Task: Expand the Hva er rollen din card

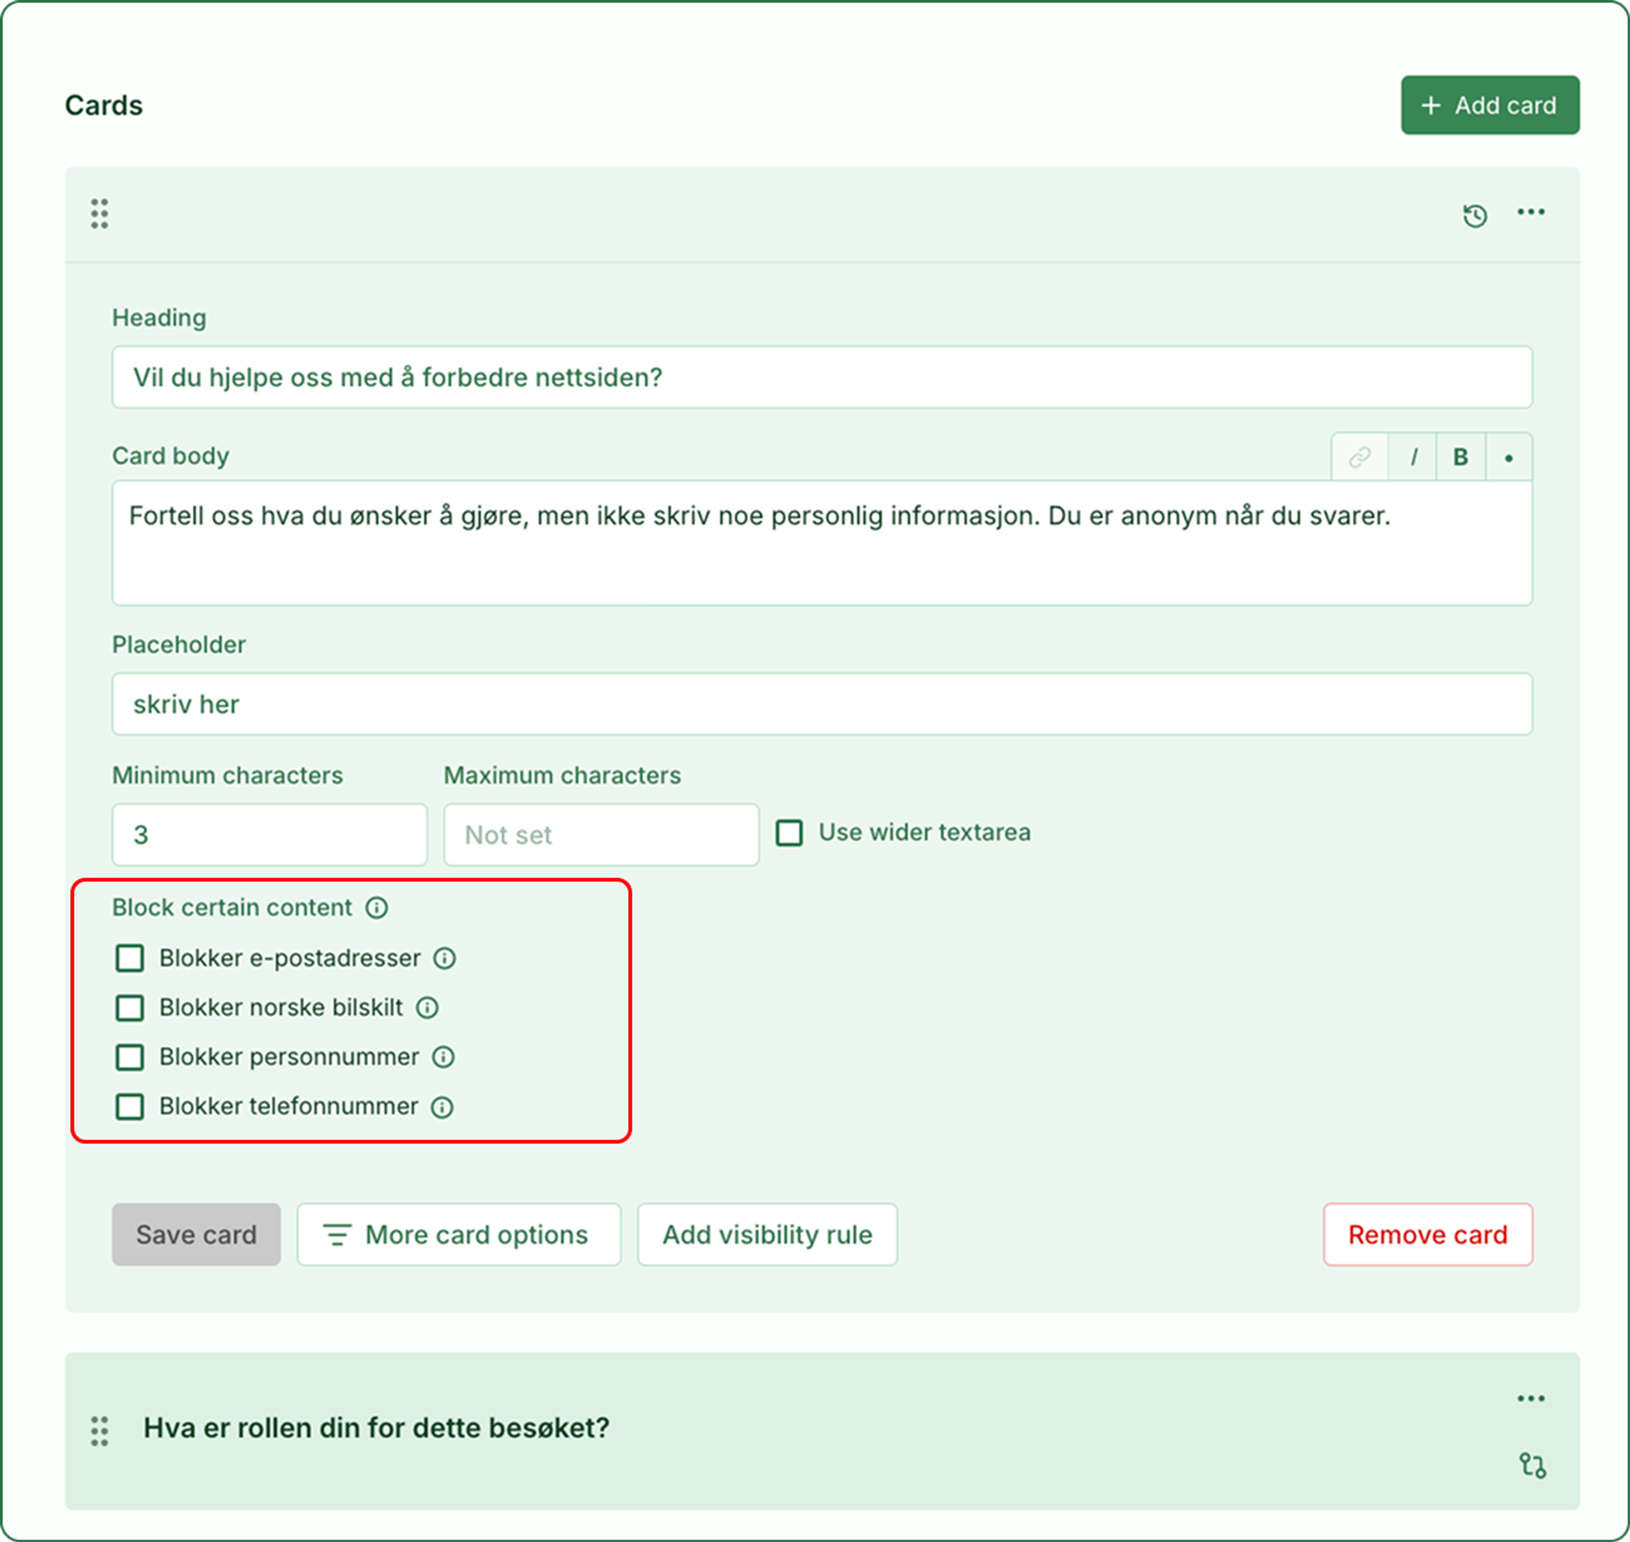Action: pos(377,1428)
